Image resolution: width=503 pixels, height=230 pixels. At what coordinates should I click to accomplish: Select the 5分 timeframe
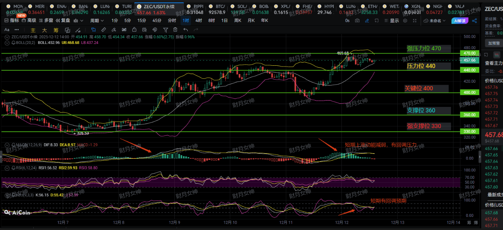128,21
